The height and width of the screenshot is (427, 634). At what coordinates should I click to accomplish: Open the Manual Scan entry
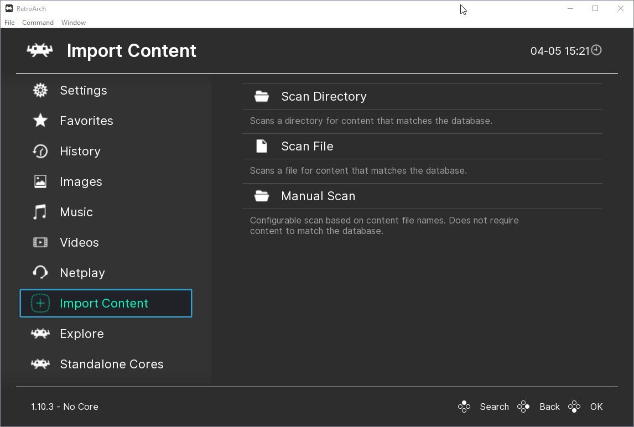(318, 196)
